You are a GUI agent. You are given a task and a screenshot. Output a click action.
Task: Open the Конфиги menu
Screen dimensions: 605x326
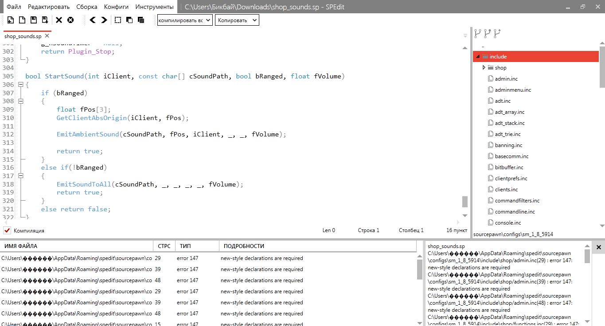[116, 7]
